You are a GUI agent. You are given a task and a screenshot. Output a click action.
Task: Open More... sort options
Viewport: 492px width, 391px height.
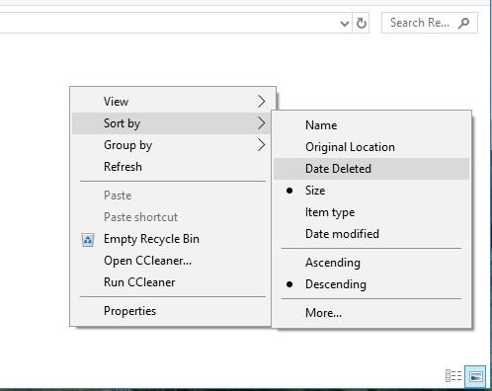pos(371,313)
